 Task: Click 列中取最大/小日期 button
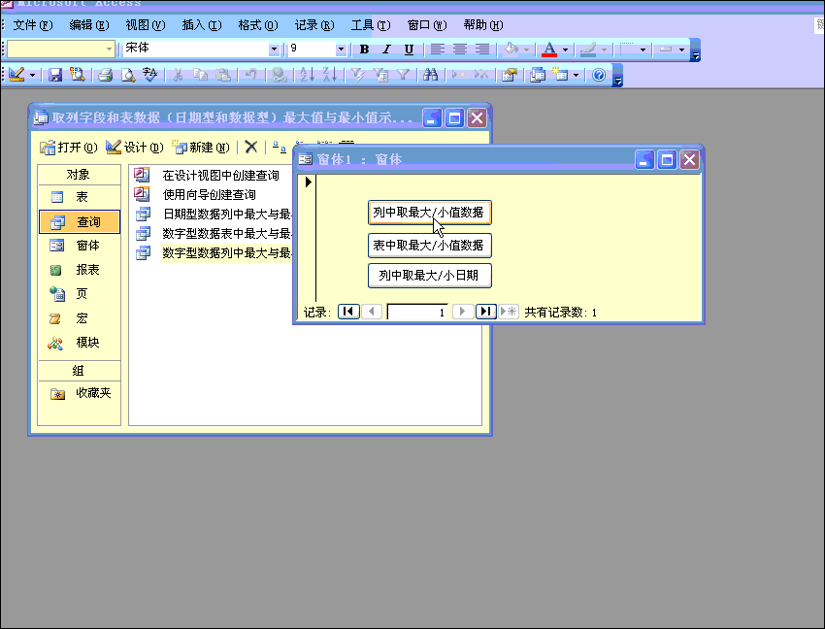pos(430,276)
